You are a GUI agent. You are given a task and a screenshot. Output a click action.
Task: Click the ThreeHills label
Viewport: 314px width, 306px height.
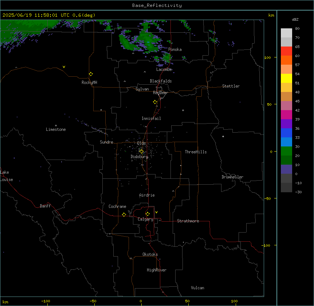click(196, 152)
